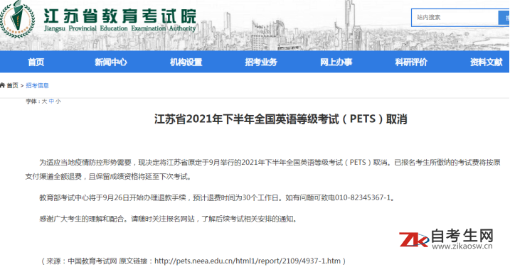The image size is (510, 267).
Task: Click the paragraph mentioning 9月26日开始办理退款手续
Action: 218,197
